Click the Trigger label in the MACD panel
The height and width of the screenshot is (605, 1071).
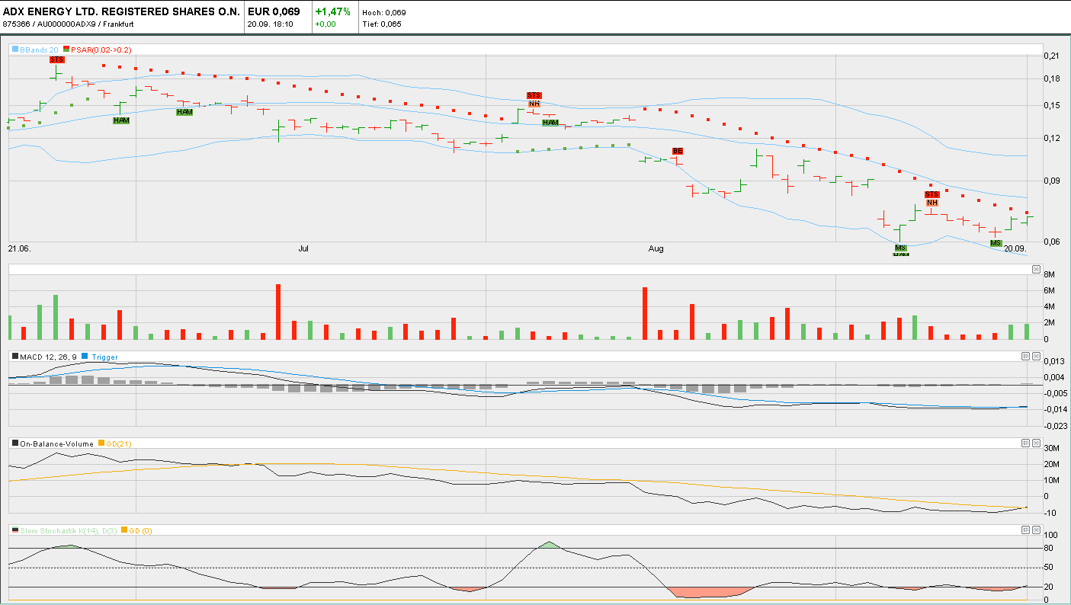tap(107, 356)
